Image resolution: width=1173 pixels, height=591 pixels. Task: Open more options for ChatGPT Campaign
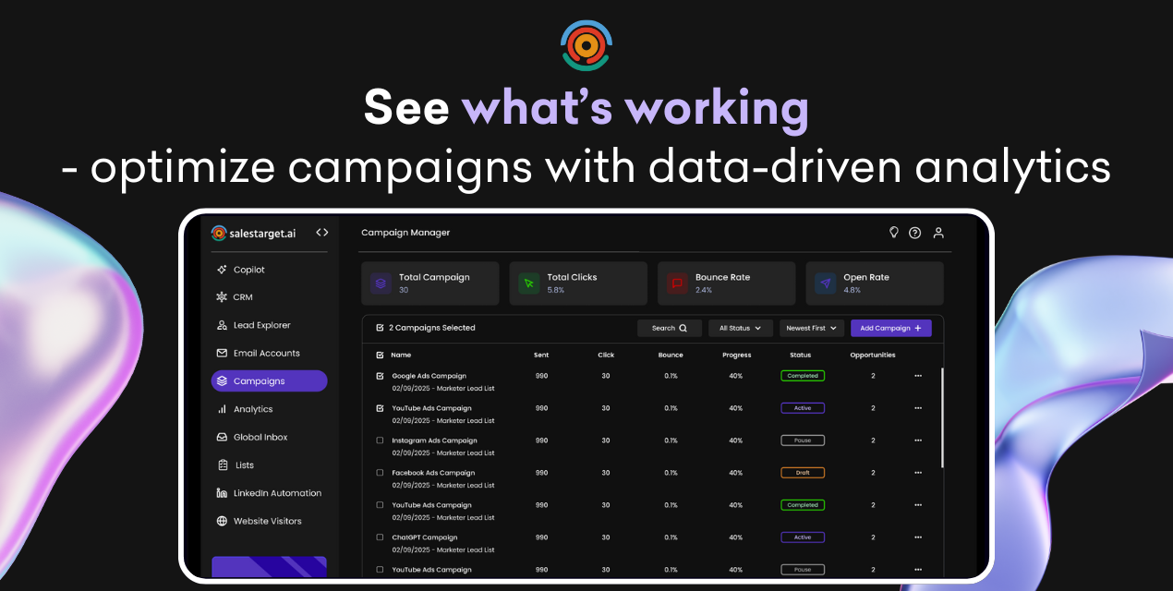pyautogui.click(x=917, y=537)
